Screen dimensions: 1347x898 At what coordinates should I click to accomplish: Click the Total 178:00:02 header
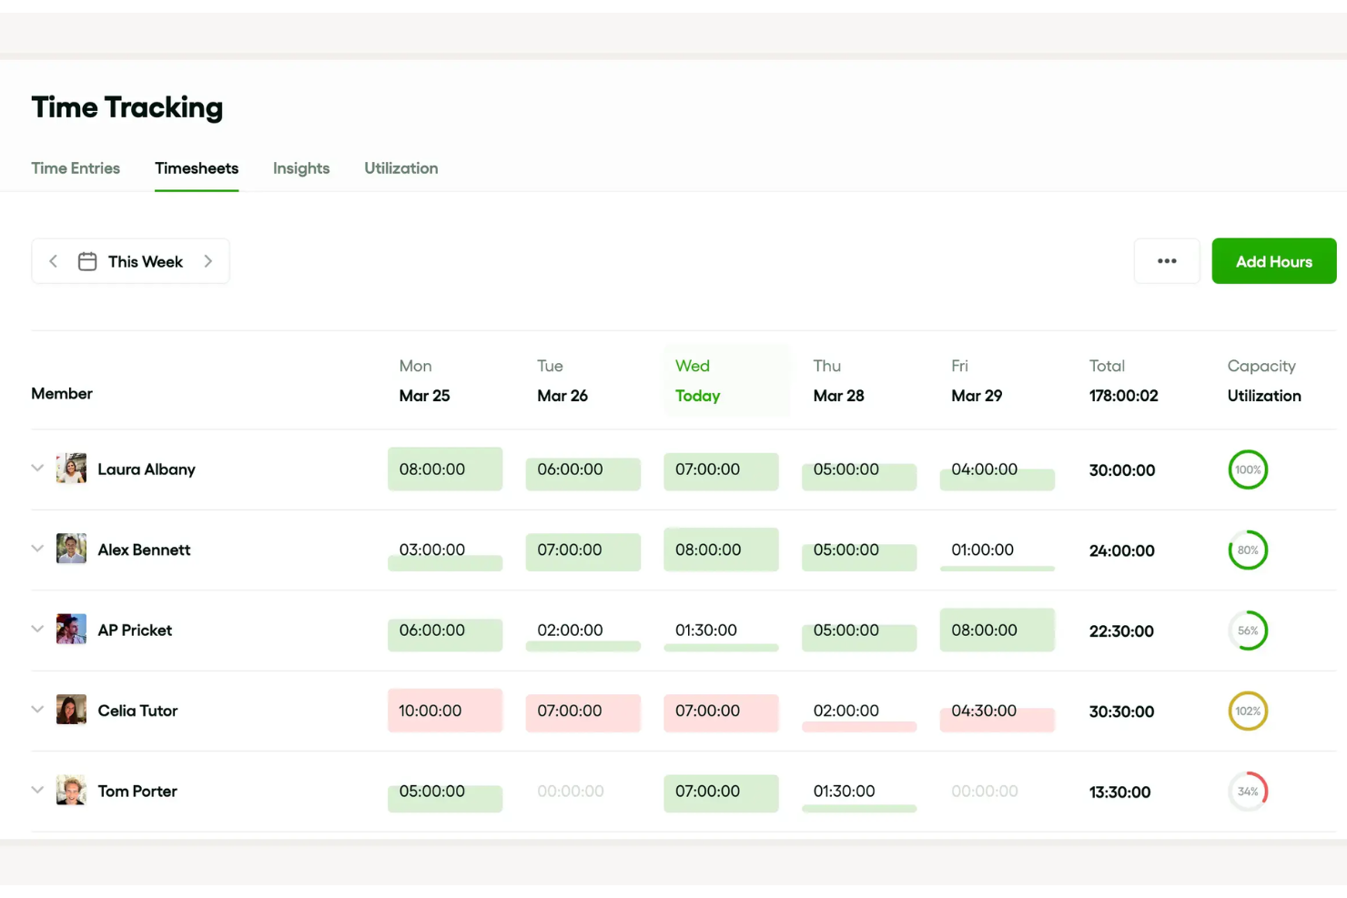(1124, 381)
